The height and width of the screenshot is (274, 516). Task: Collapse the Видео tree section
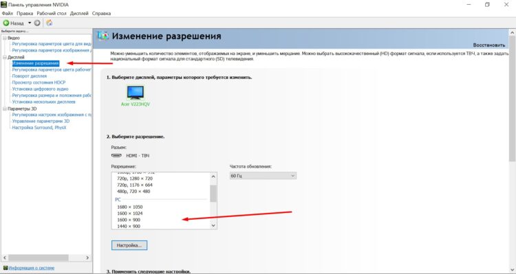[5, 38]
